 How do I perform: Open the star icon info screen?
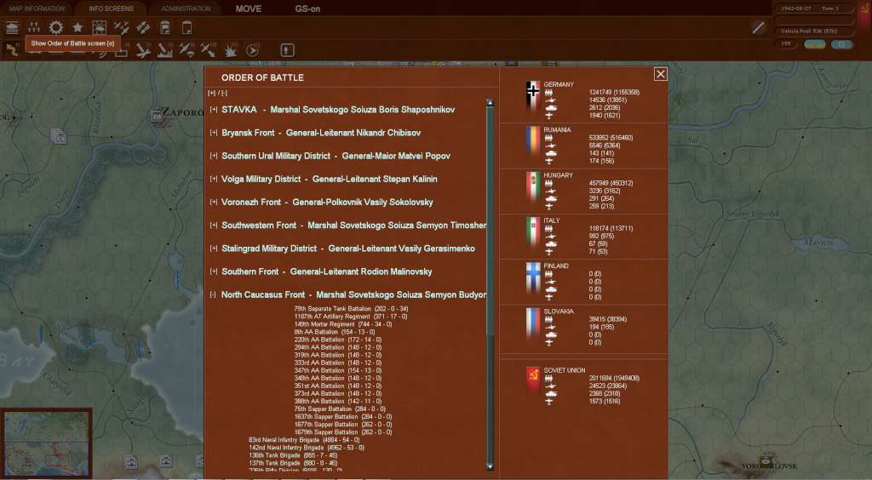pyautogui.click(x=77, y=27)
